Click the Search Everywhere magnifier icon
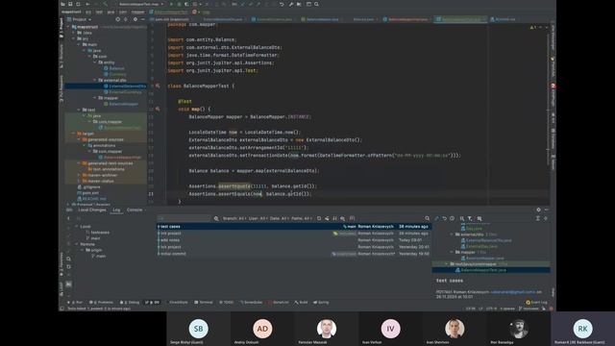The image size is (615, 346). click(316, 4)
